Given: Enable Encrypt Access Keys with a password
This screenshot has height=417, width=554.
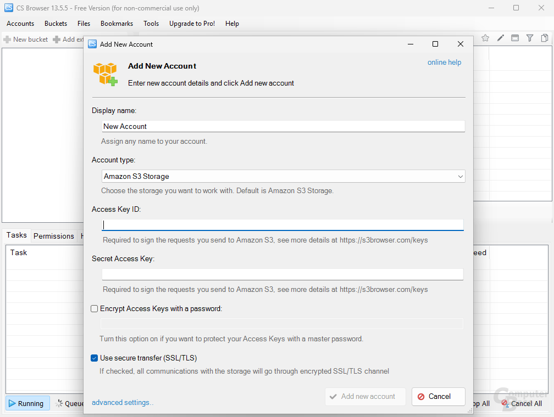Looking at the screenshot, I should (95, 309).
